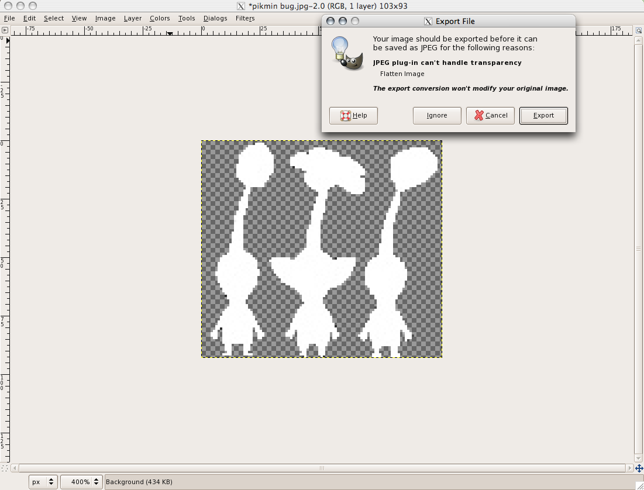Click the X11 icon in the Export File title
Image resolution: width=644 pixels, height=490 pixels.
[x=428, y=22]
